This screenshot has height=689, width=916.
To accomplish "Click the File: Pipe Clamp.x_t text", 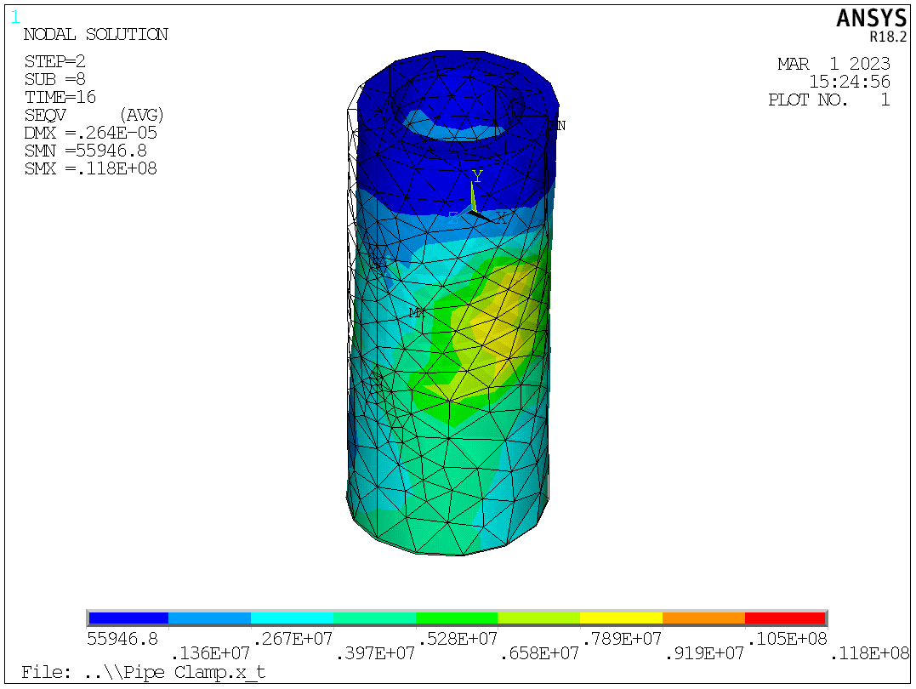I will point(143,672).
